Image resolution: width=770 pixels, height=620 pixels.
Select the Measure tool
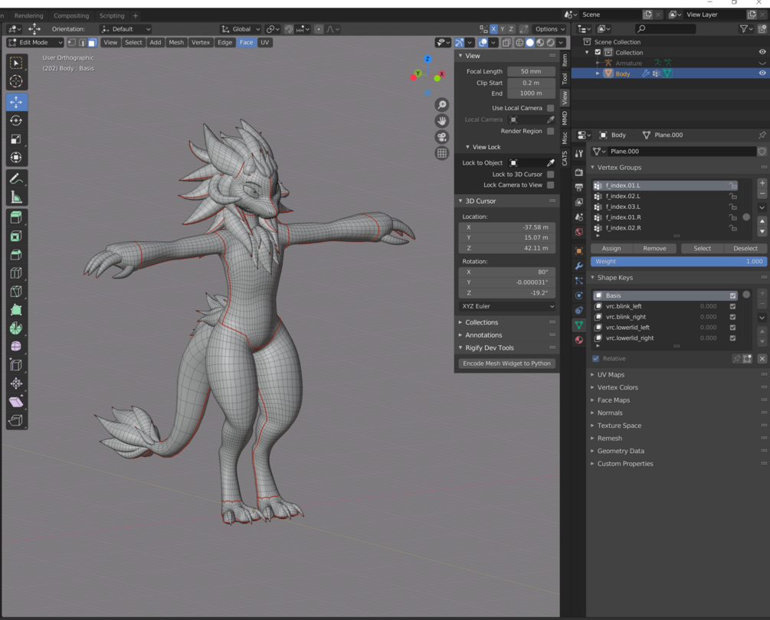[16, 197]
